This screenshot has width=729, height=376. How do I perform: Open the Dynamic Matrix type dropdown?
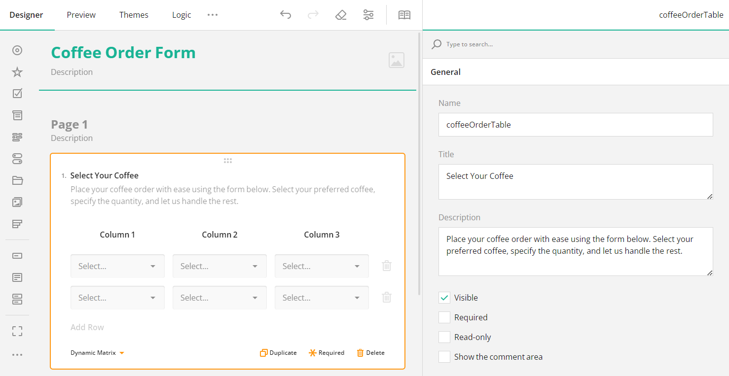coord(97,352)
